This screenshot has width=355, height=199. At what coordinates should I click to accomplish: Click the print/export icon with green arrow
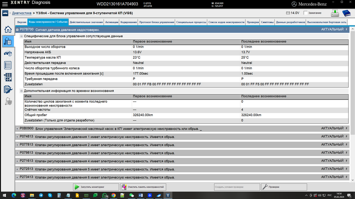pos(335,13)
